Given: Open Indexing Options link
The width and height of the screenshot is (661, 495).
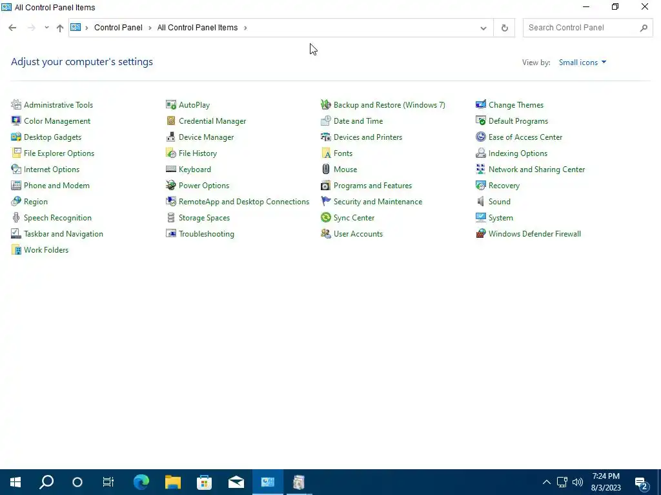Looking at the screenshot, I should click(518, 153).
